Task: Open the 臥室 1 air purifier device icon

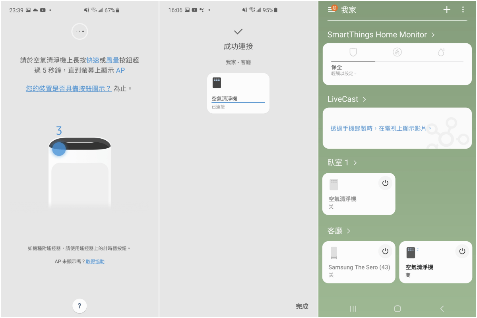Action: coord(334,185)
